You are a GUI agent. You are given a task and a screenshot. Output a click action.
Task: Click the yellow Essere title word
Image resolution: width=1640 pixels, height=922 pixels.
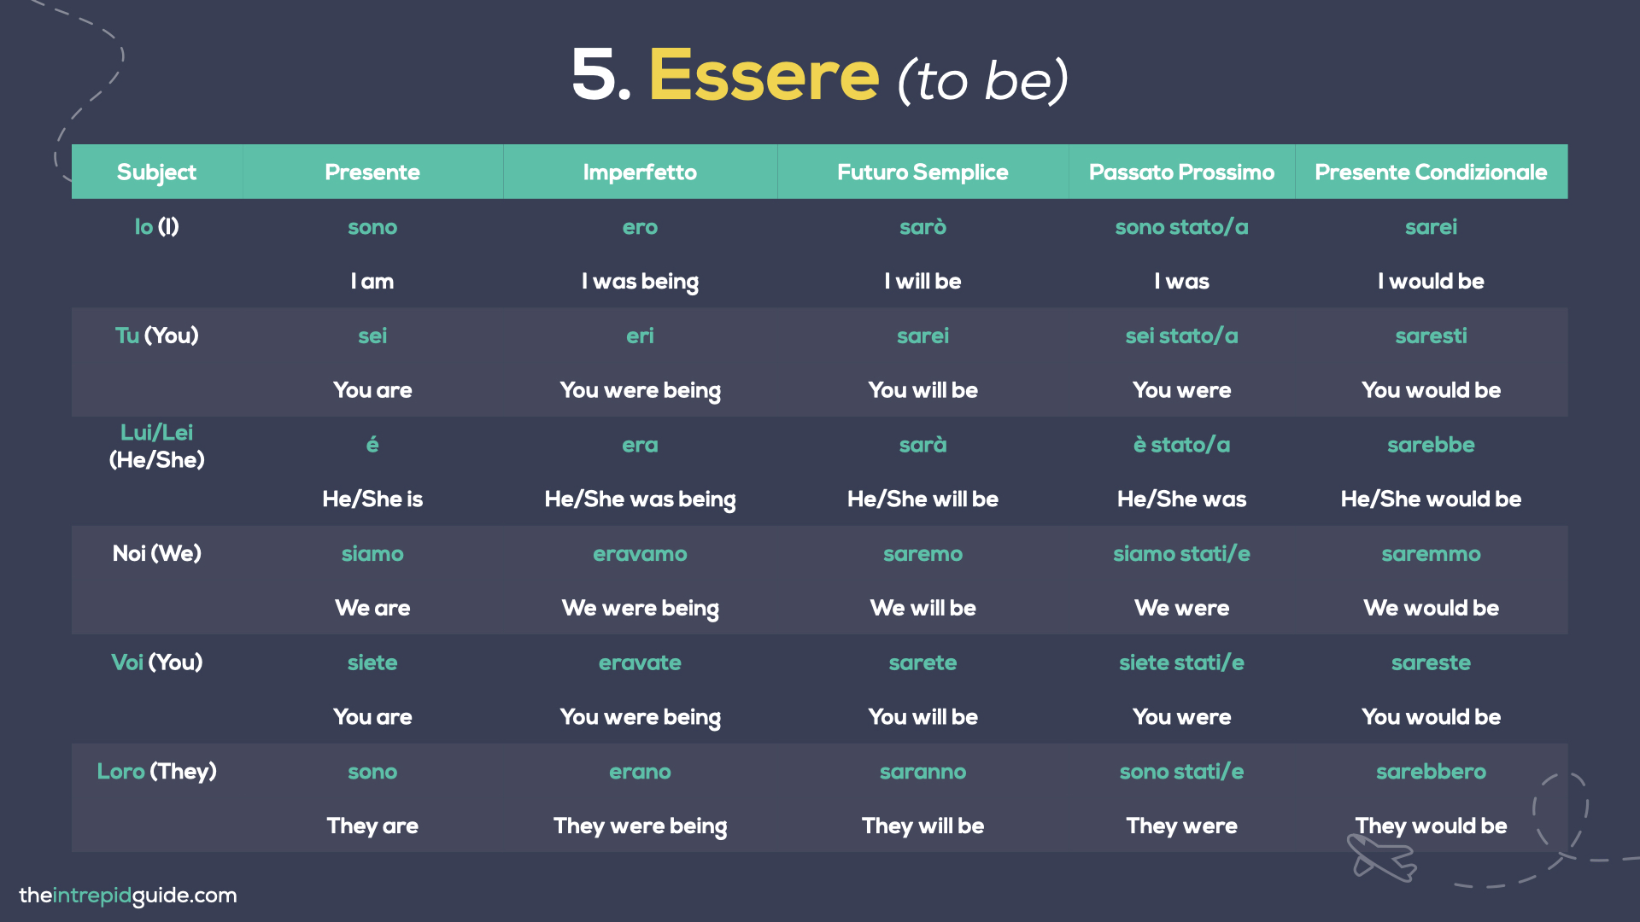click(764, 75)
